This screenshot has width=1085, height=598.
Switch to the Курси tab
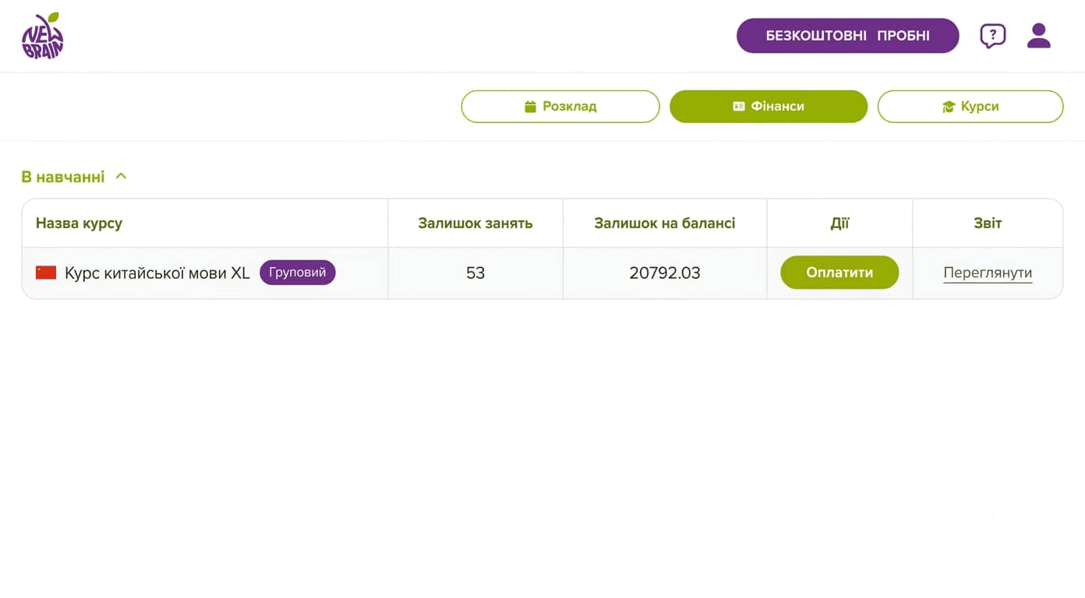[970, 107]
